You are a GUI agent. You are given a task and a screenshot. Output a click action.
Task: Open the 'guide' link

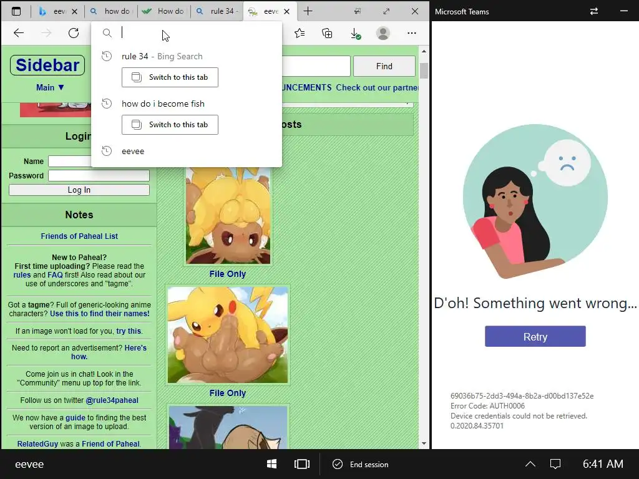click(76, 418)
